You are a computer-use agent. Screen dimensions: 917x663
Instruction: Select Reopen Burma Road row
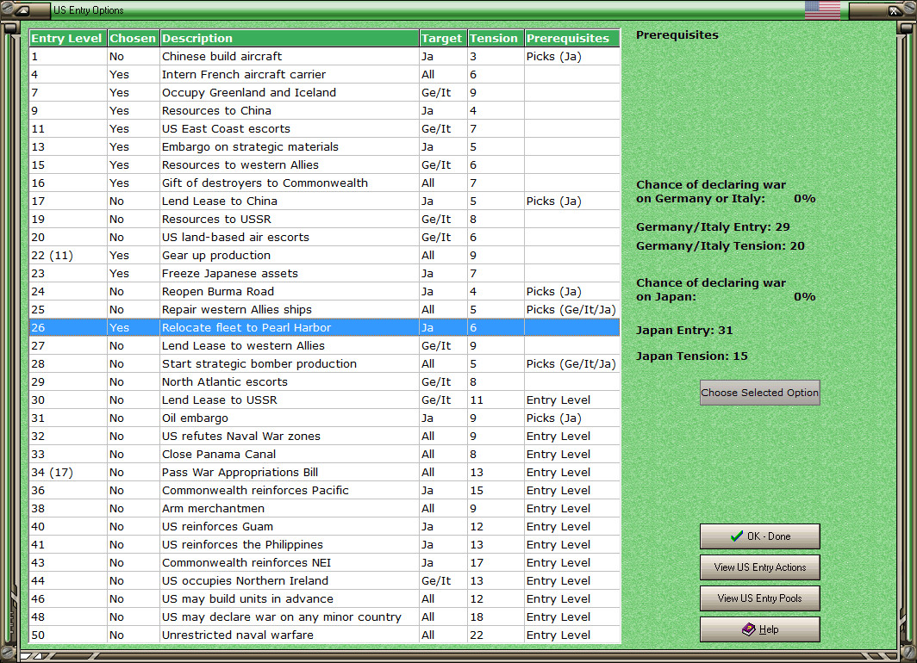[325, 292]
